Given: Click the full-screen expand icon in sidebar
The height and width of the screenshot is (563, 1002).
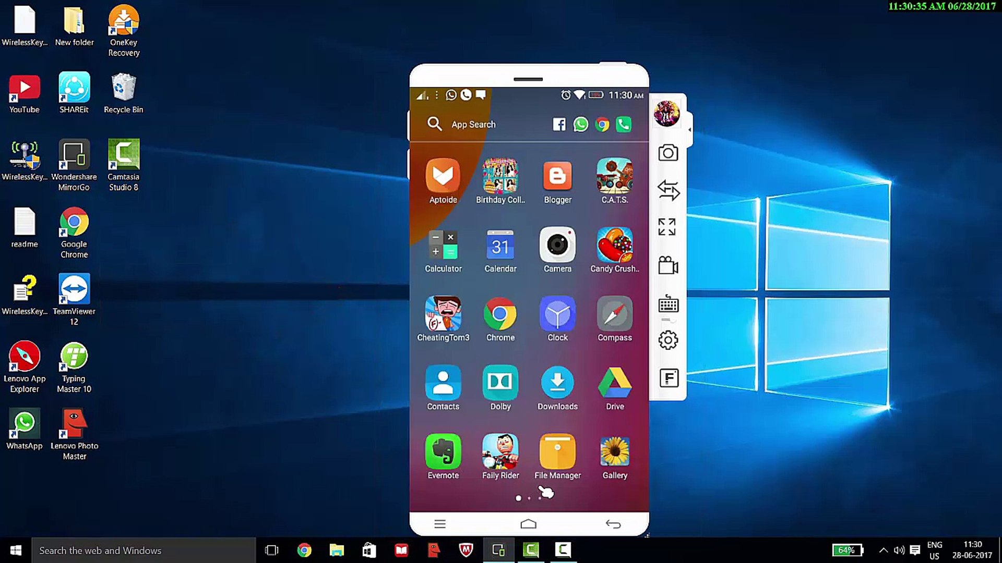Looking at the screenshot, I should (667, 227).
